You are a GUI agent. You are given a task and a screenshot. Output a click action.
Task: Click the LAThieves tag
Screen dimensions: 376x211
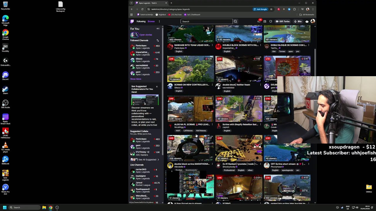coord(188,131)
